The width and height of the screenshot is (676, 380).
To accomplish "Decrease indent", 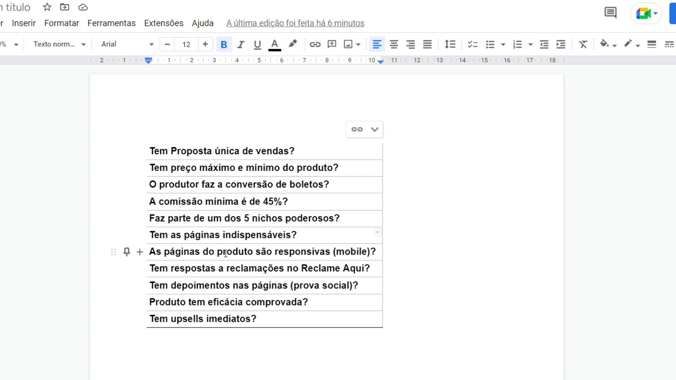I will pyautogui.click(x=544, y=44).
